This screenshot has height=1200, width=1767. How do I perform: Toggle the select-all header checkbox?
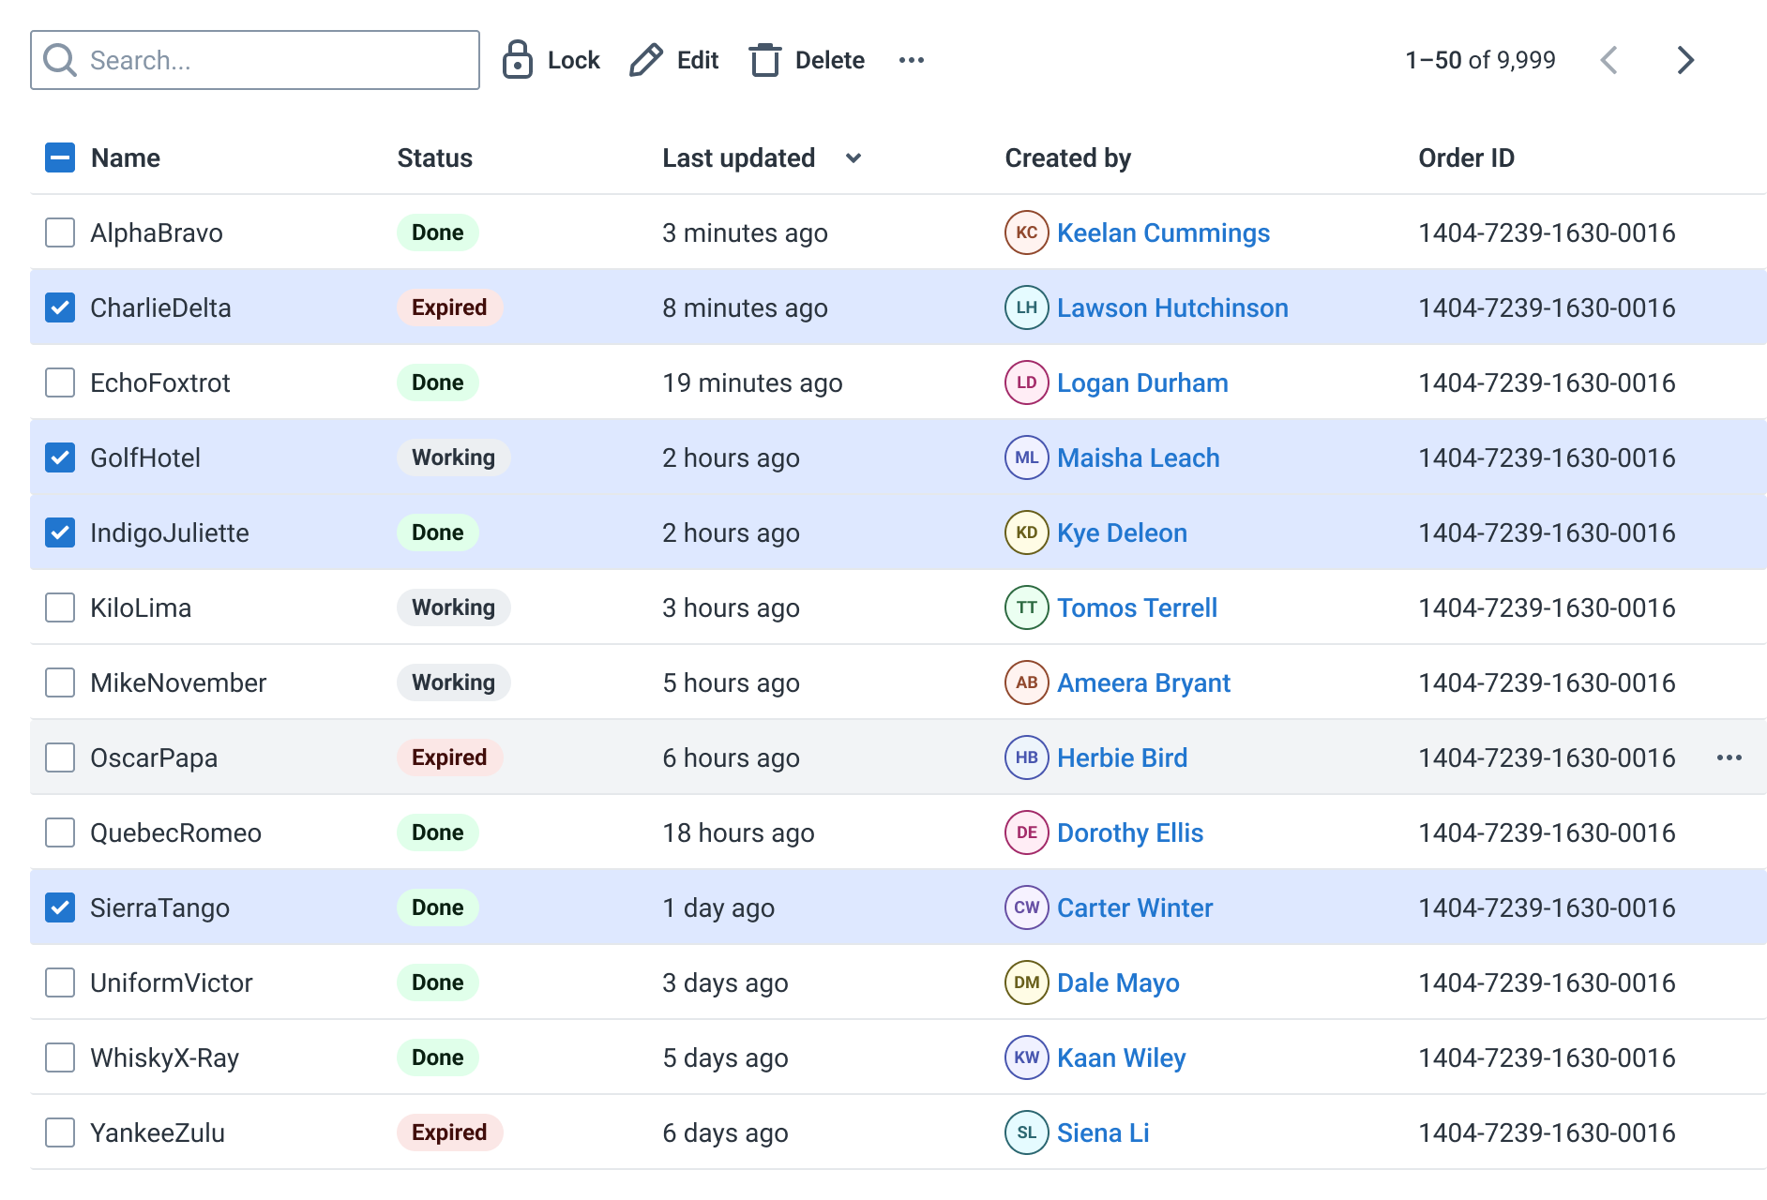tap(60, 157)
